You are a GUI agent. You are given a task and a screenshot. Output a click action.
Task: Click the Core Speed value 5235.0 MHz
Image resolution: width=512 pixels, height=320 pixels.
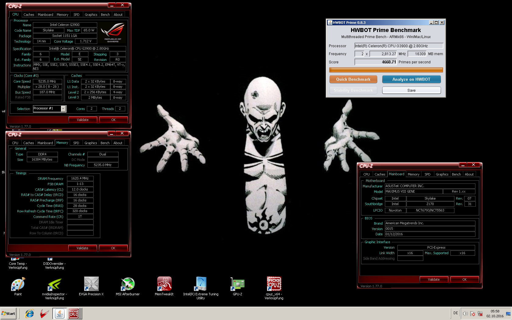click(x=47, y=81)
